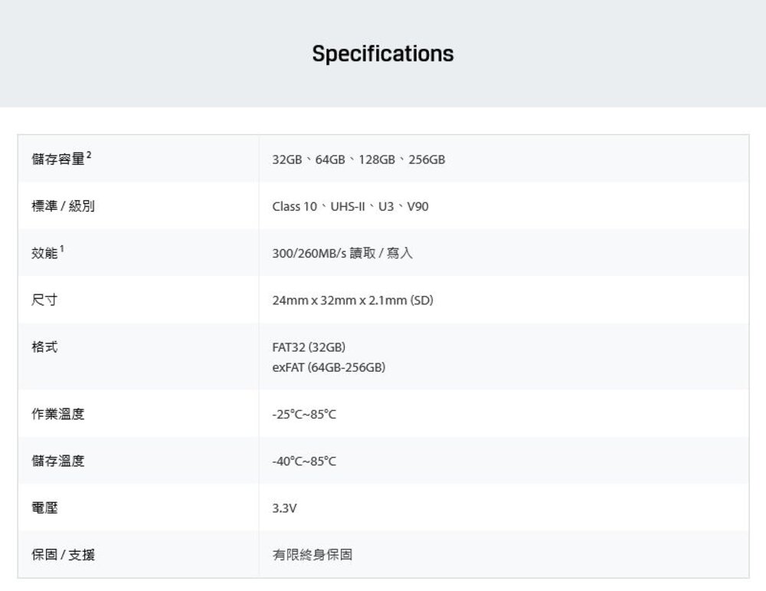Click the 格式 row label
Viewport: 766px width, 591px height.
[44, 347]
